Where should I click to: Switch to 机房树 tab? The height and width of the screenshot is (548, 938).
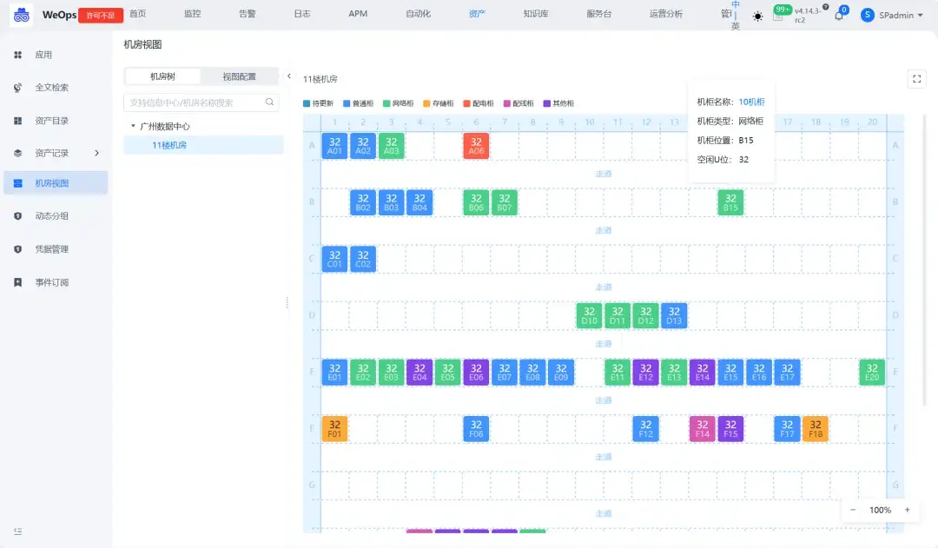tap(162, 76)
